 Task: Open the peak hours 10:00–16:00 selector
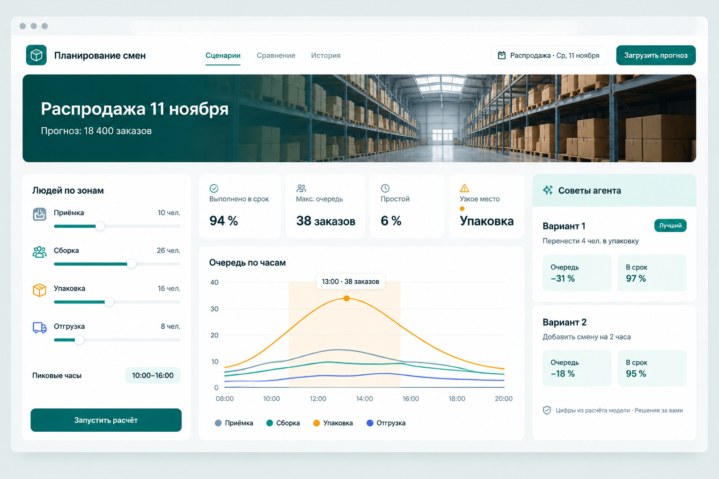click(153, 375)
